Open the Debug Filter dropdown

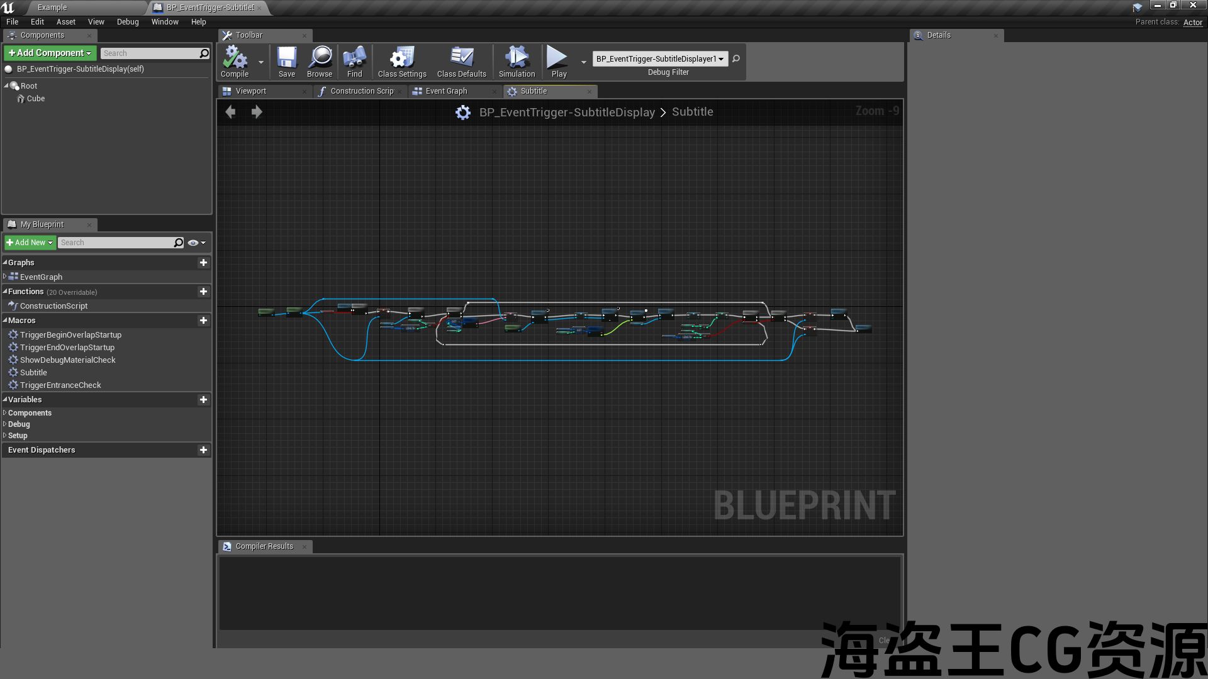[660, 59]
